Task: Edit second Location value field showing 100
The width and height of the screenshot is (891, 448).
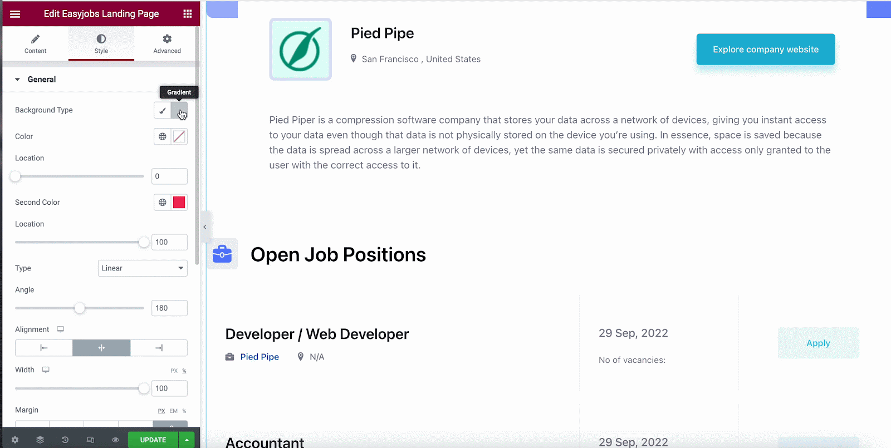Action: click(169, 242)
